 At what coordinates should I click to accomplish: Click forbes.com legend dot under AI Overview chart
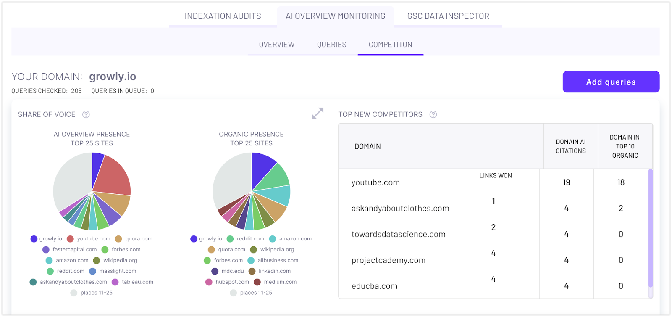pos(105,250)
